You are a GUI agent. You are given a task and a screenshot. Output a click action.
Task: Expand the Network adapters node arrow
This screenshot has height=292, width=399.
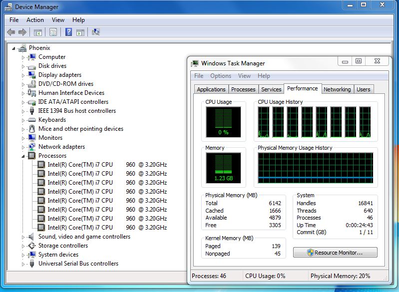(x=23, y=147)
